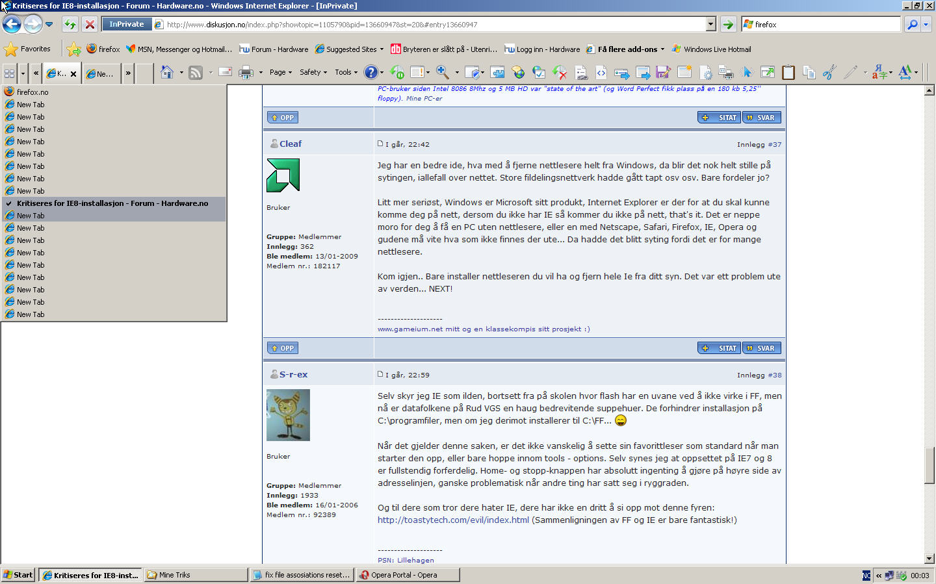Click the search magnifier button
This screenshot has height=584, width=936.
pyautogui.click(x=913, y=25)
